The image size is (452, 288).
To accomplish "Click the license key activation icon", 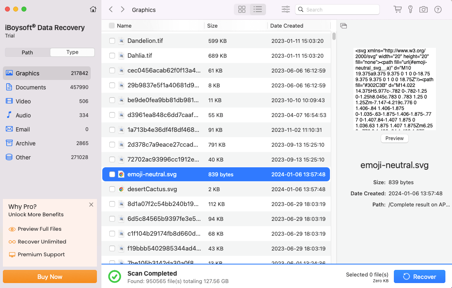I will (410, 9).
